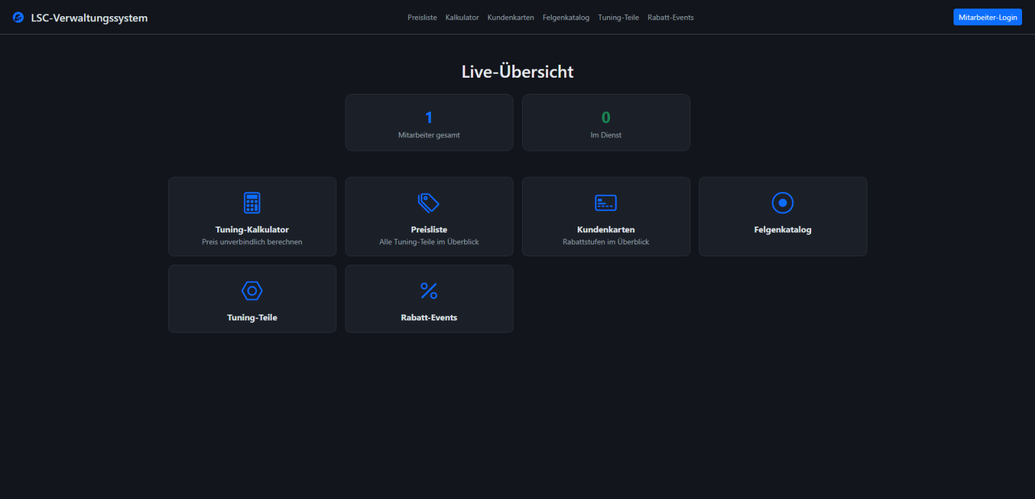Choose Rabatt-Events in the top navigation
This screenshot has height=499, width=1035.
click(x=671, y=17)
